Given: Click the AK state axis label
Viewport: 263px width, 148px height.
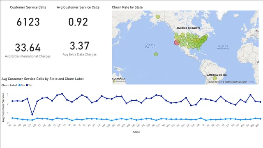Looking at the screenshot, I should click(x=10, y=125).
